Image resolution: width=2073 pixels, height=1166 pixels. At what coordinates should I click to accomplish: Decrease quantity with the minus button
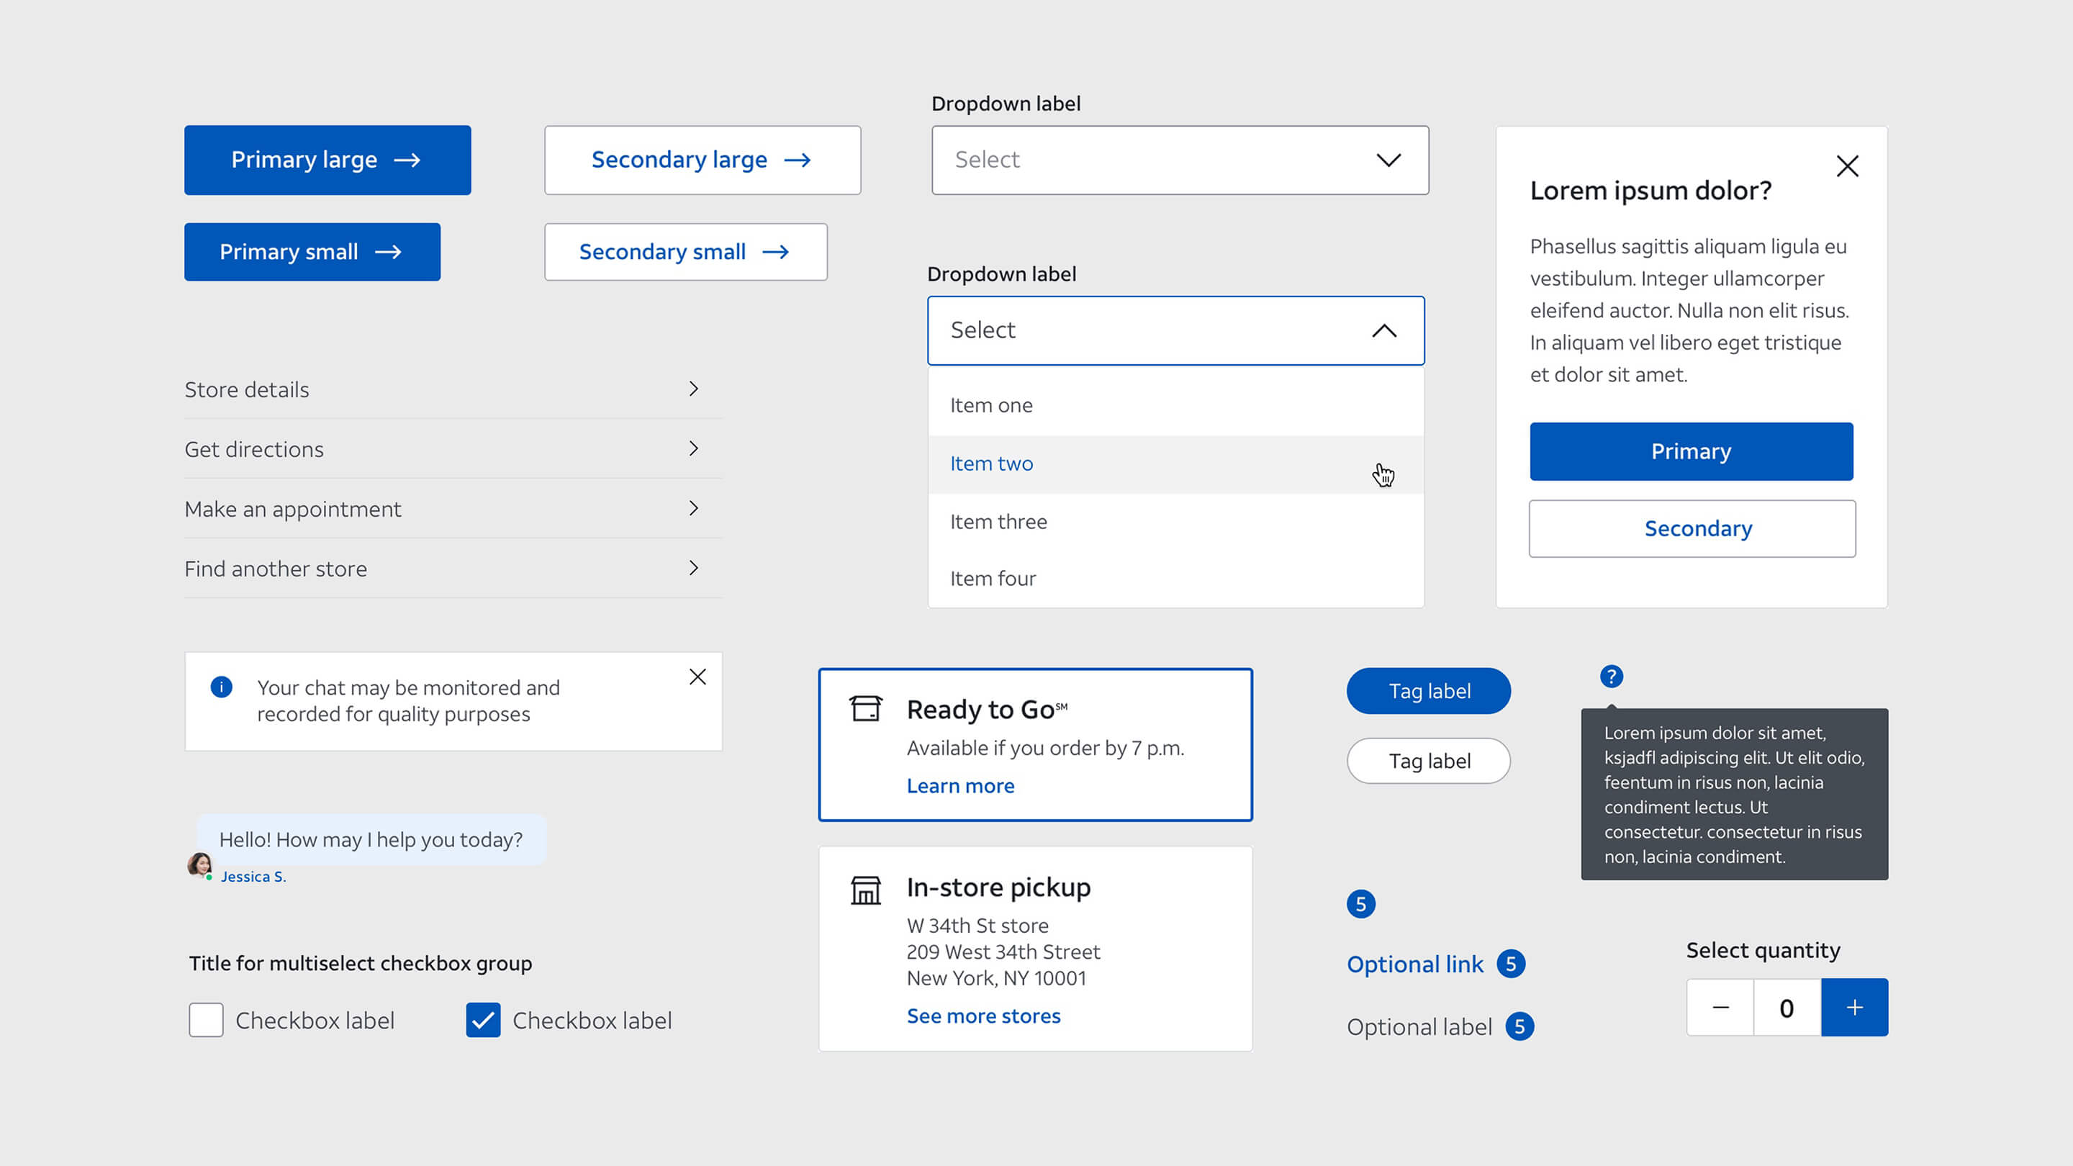[1720, 1008]
